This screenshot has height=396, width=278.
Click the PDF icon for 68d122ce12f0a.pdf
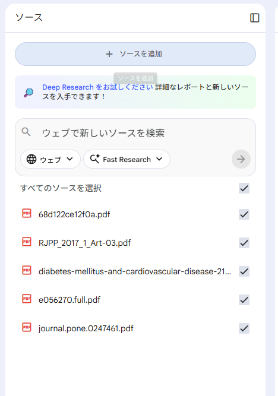click(27, 213)
